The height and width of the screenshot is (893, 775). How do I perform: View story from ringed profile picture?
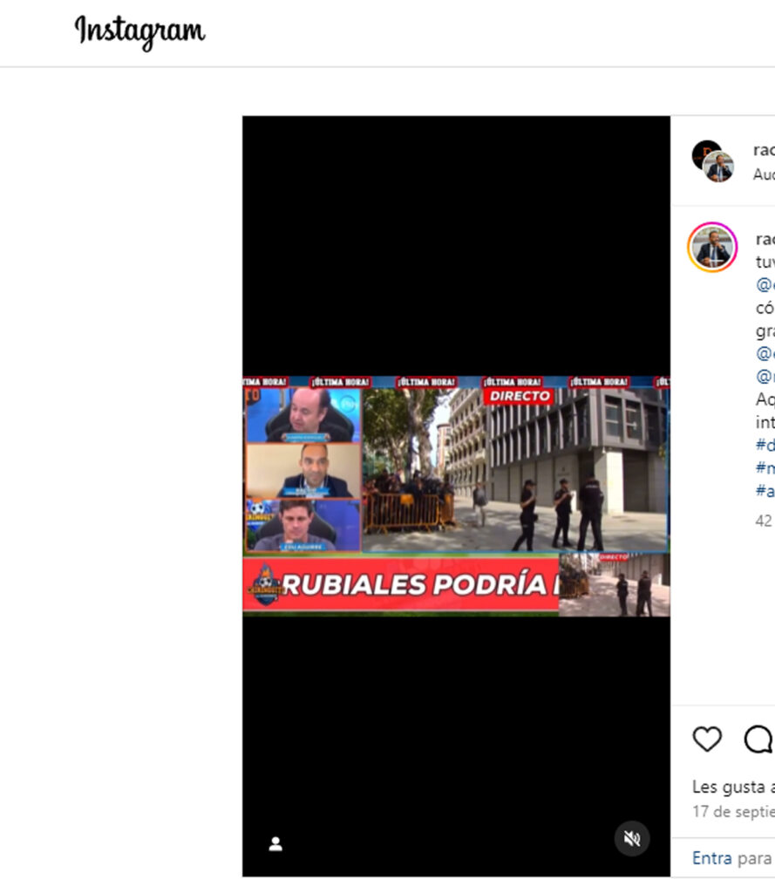click(x=712, y=247)
